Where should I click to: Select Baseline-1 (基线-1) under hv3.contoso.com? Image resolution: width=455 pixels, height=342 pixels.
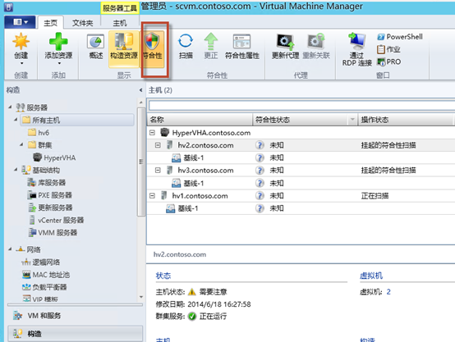pos(301,183)
